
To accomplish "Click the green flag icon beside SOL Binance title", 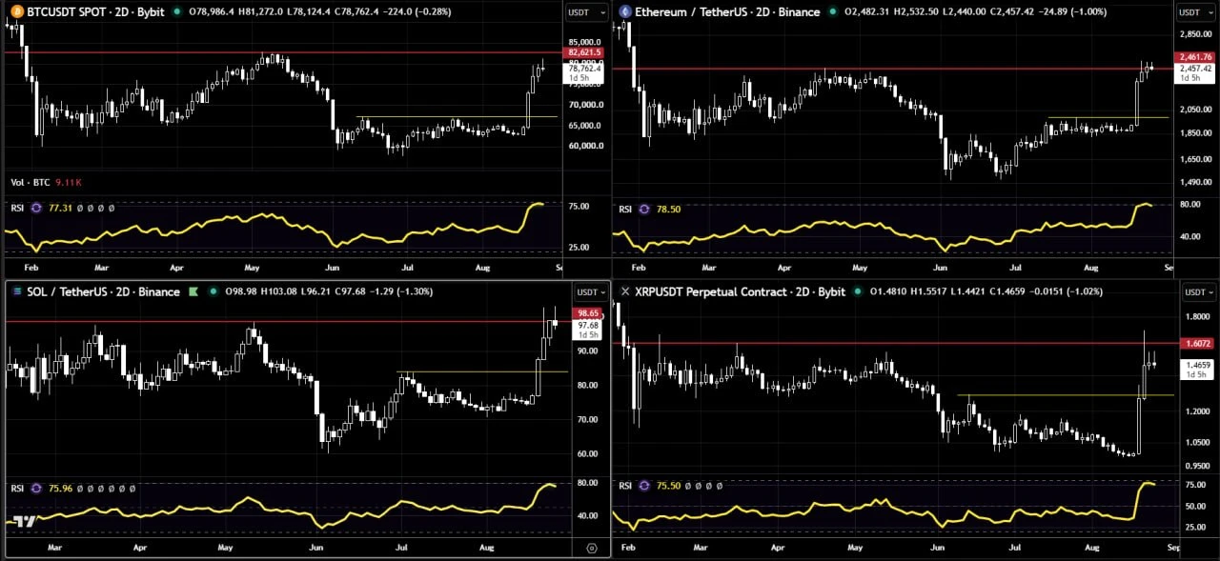I will (x=194, y=291).
